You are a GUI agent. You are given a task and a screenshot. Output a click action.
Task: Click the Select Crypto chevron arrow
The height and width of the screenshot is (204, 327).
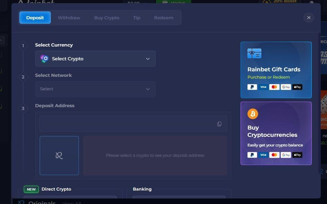[x=148, y=59]
